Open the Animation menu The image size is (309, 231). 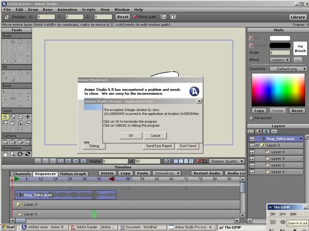click(67, 10)
